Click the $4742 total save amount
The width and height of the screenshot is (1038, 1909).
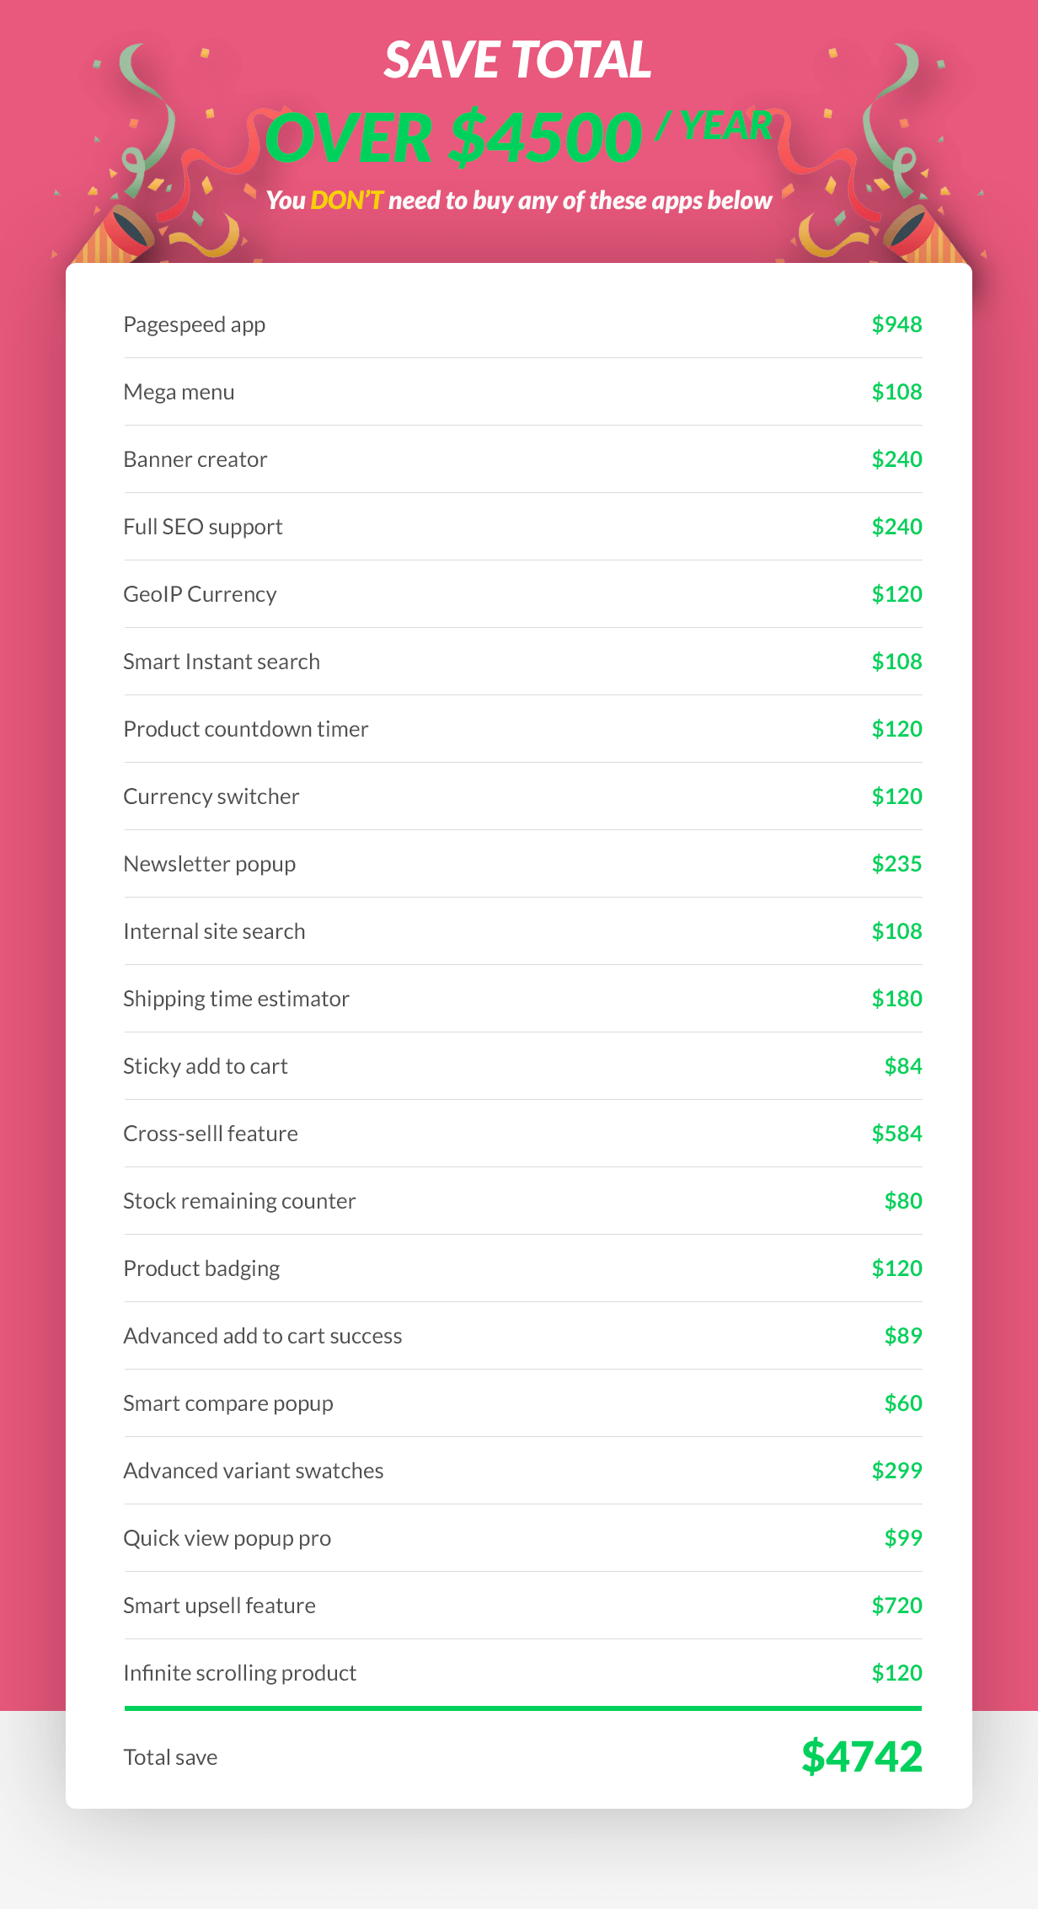(x=862, y=1757)
